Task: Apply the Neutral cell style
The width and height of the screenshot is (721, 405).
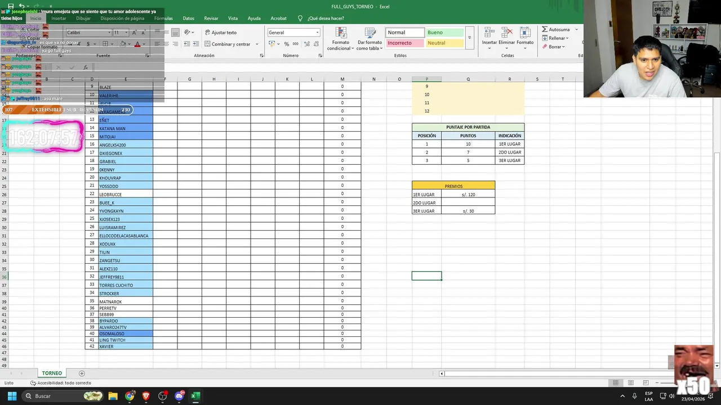Action: click(x=444, y=43)
